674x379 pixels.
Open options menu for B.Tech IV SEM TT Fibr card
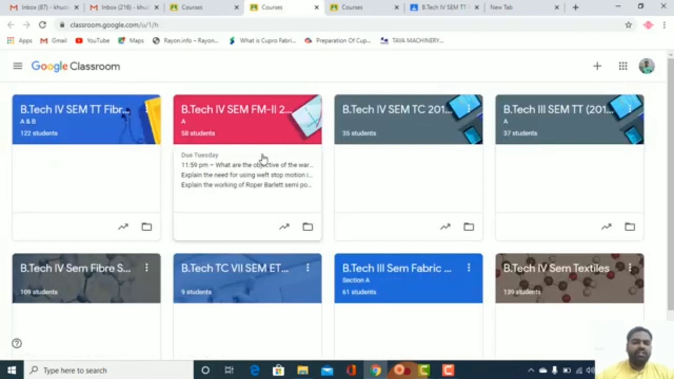click(146, 109)
